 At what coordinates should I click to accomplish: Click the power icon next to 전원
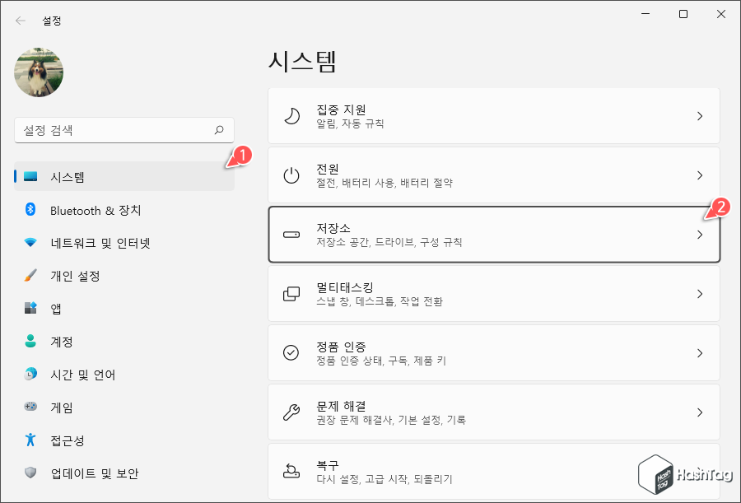(x=291, y=175)
